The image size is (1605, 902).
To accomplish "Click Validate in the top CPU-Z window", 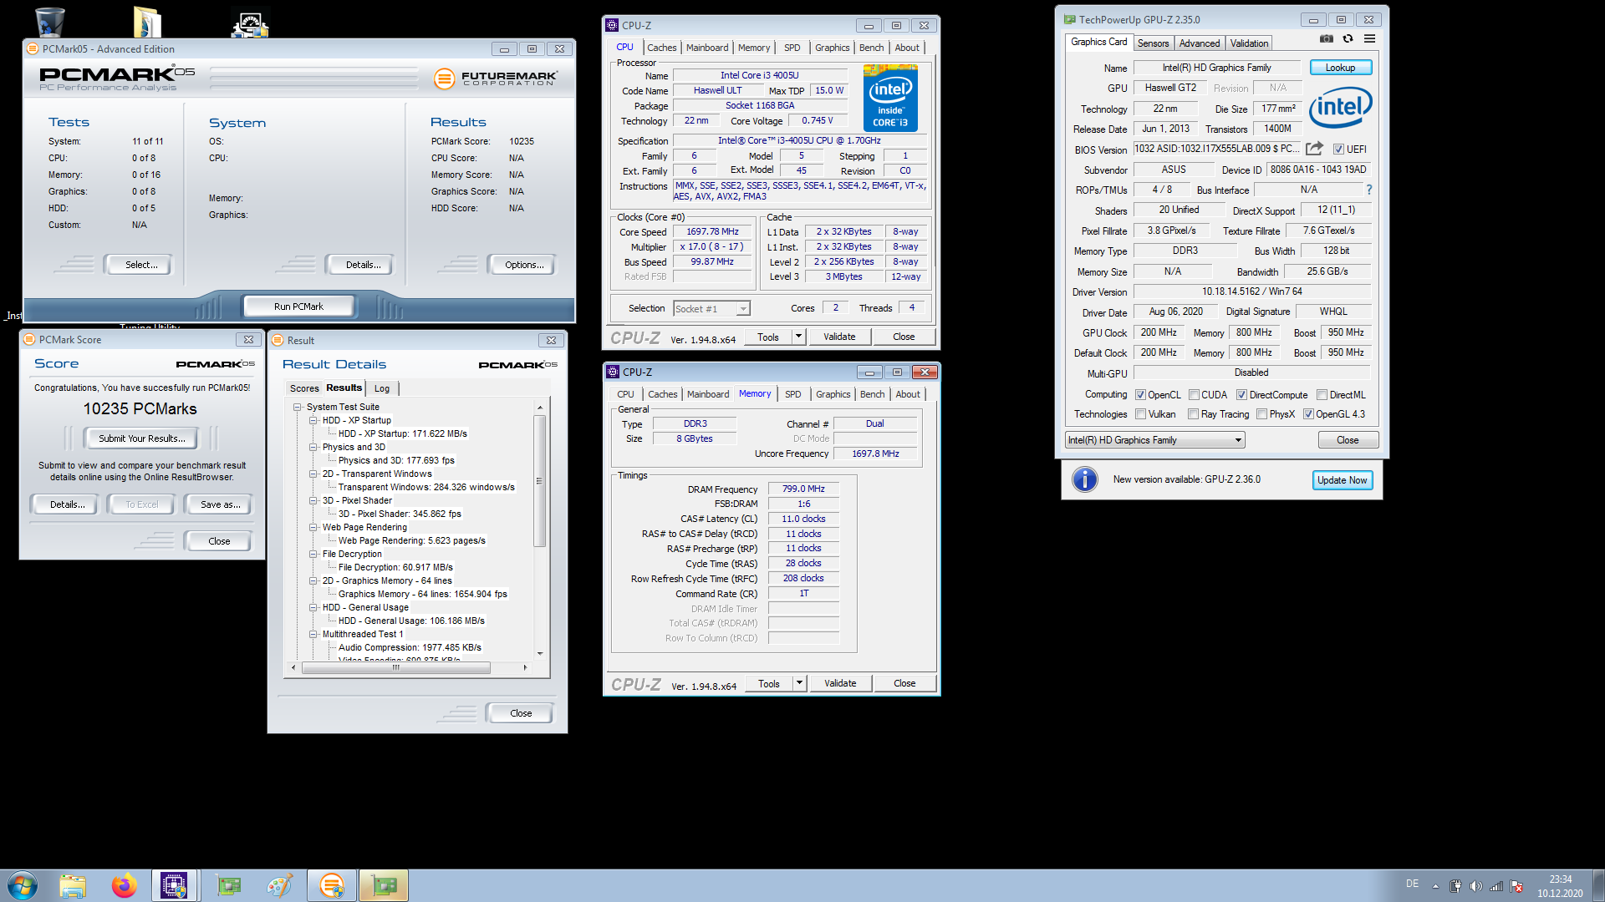I will 839,337.
